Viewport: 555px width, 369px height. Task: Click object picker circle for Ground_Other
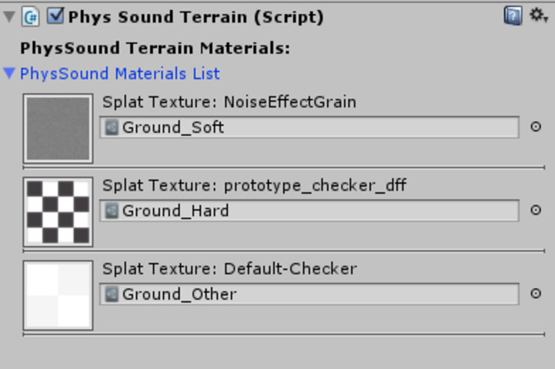tap(537, 294)
